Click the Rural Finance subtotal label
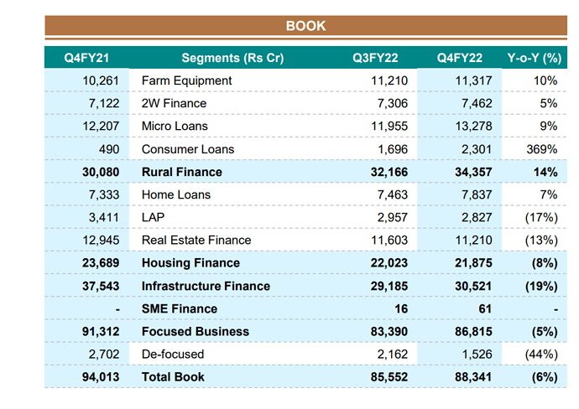This screenshot has width=579, height=409. [182, 172]
